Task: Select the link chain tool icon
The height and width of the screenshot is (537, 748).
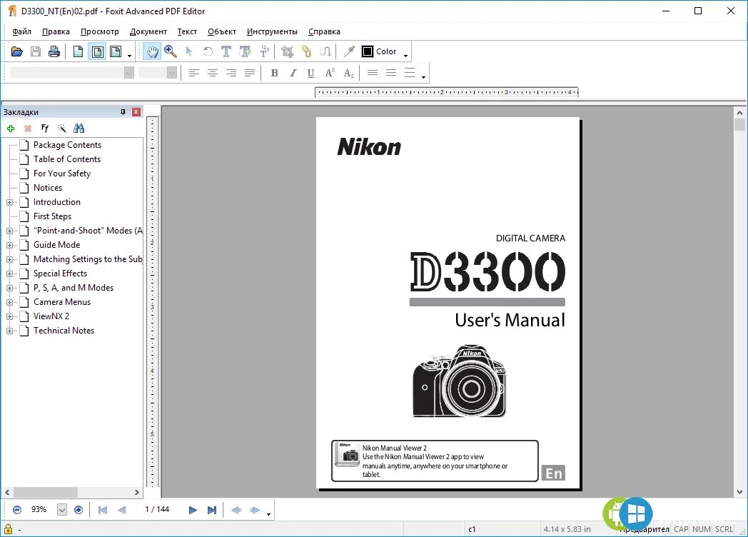Action: [x=306, y=51]
